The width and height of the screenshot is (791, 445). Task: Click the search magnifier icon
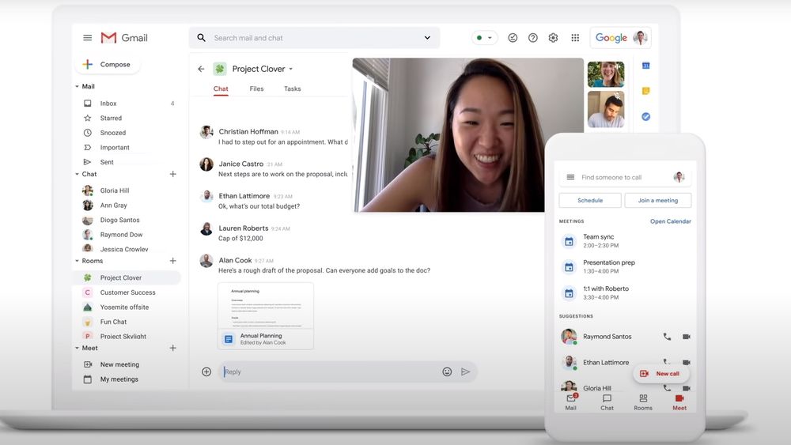[x=201, y=38]
